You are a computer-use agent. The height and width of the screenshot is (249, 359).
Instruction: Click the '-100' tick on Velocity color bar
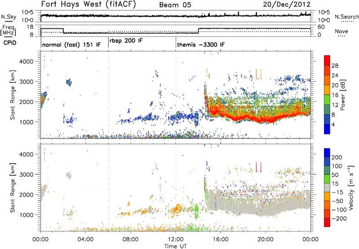[x=339, y=210]
